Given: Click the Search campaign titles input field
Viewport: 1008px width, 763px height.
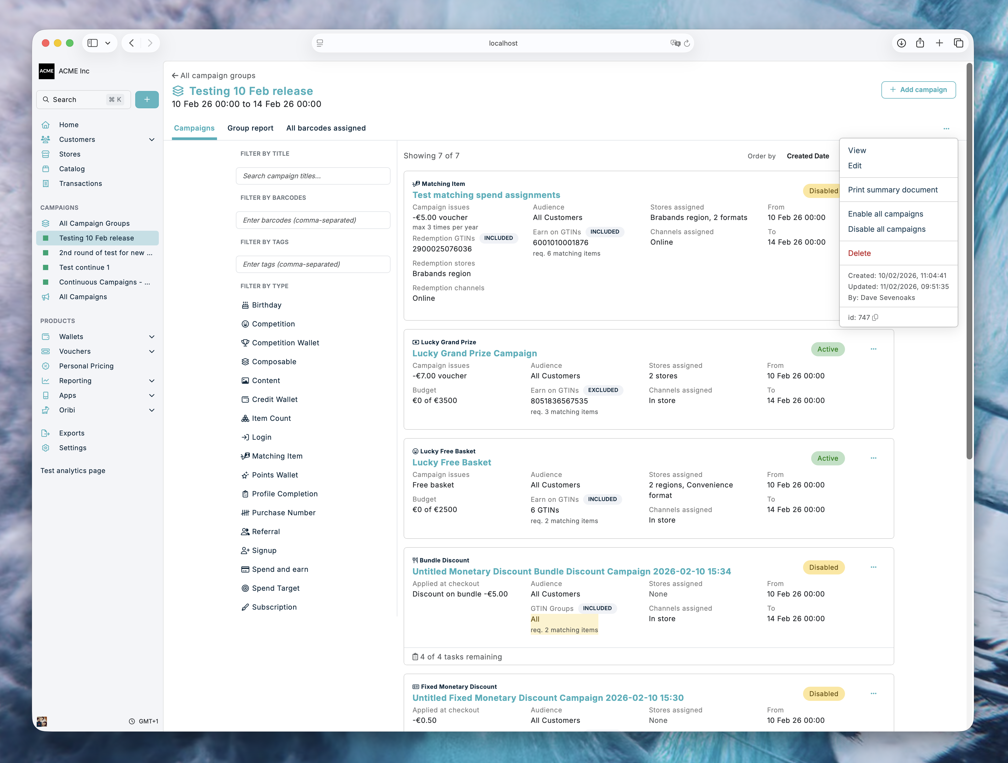Looking at the screenshot, I should 313,176.
